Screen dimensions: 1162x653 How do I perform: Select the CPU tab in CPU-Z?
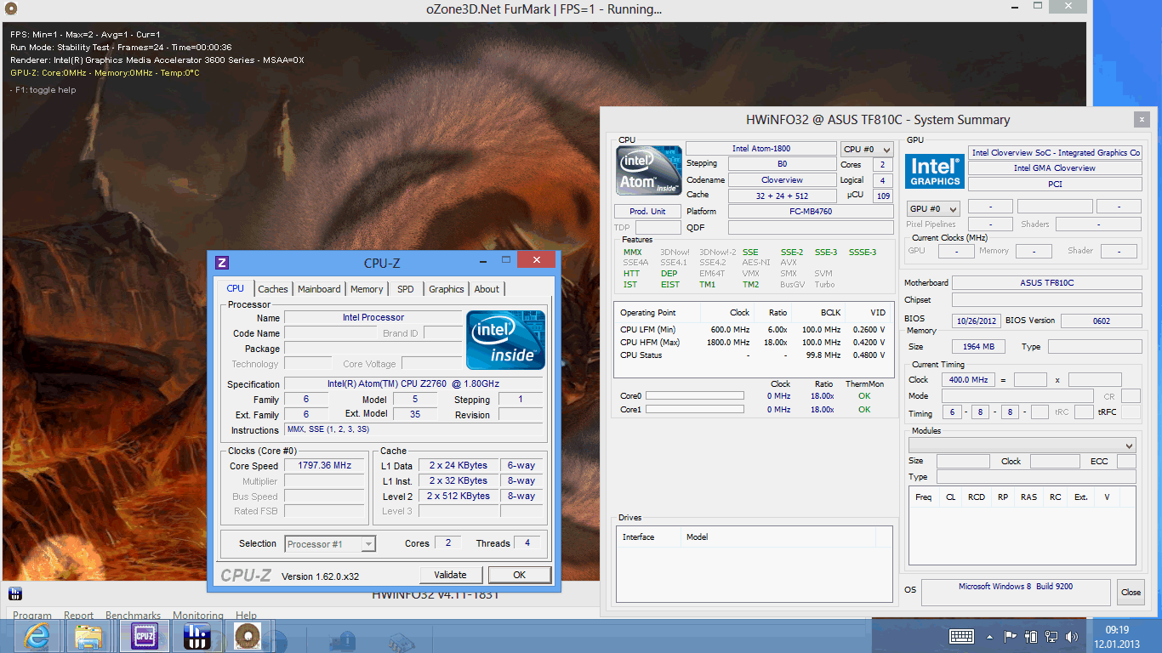pyautogui.click(x=236, y=288)
